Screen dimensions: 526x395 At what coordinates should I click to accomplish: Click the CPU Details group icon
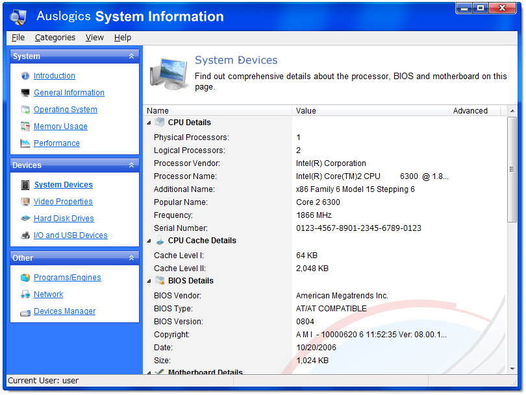click(x=160, y=123)
